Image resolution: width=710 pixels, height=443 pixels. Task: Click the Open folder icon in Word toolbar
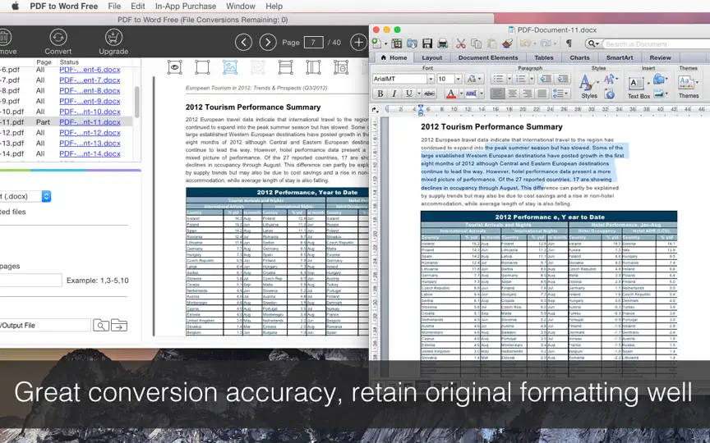(x=412, y=43)
